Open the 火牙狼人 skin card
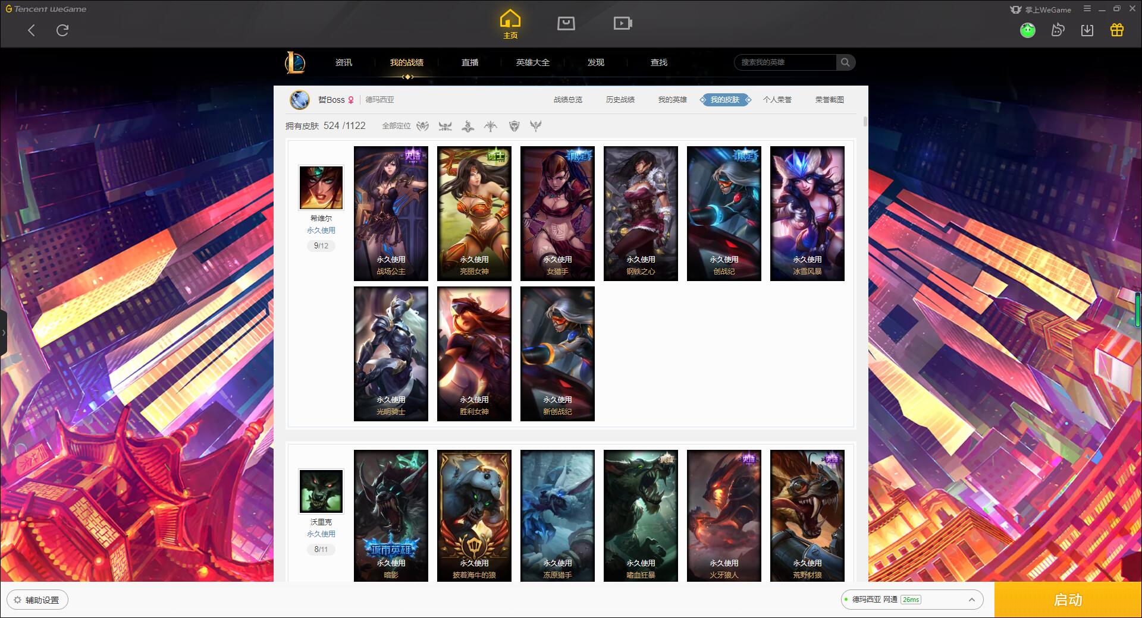The image size is (1142, 618). click(724, 516)
